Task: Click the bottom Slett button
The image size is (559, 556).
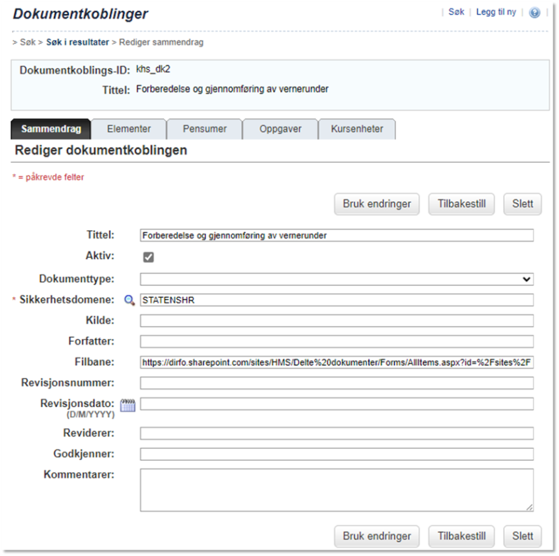Action: pyautogui.click(x=523, y=536)
